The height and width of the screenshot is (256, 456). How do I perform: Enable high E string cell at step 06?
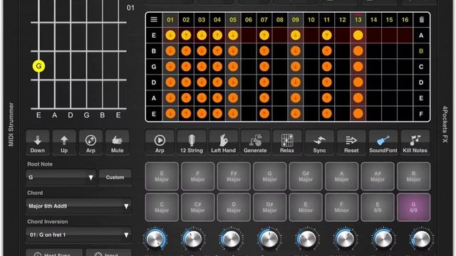click(x=249, y=36)
